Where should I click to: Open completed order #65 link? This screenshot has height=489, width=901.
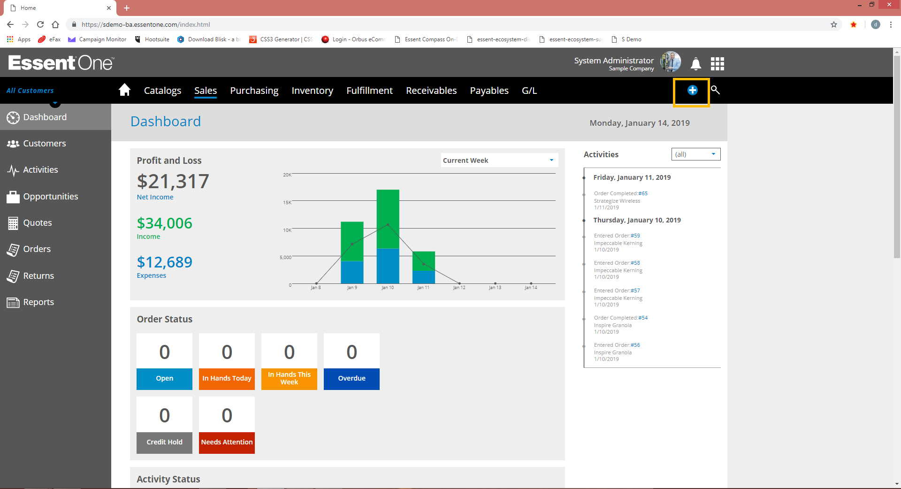point(643,193)
